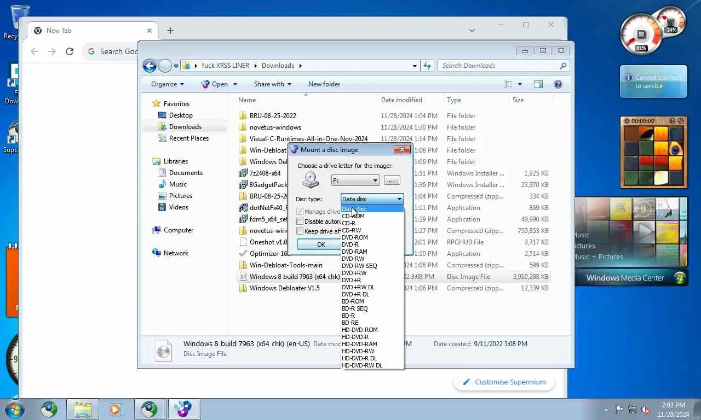The height and width of the screenshot is (420, 701).
Task: Open Chrome tab search dropdown
Action: (x=472, y=31)
